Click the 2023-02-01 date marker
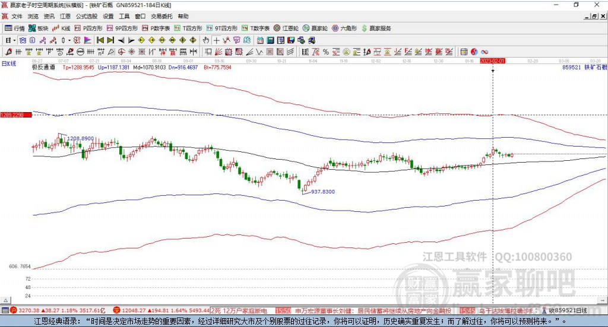Screen dimensions: 608x327 (x=492, y=61)
